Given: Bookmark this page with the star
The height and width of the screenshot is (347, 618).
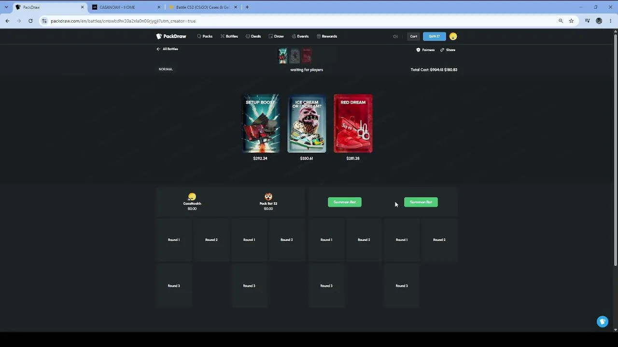Looking at the screenshot, I should click(571, 21).
